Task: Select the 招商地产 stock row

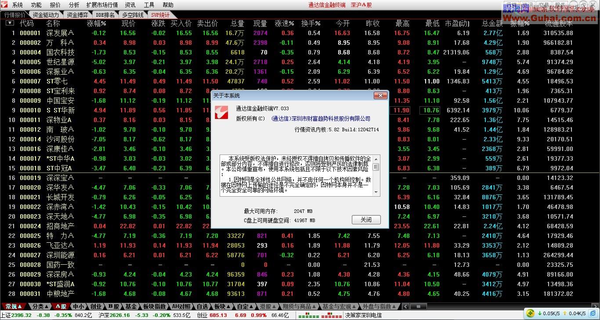Action: 300,226
